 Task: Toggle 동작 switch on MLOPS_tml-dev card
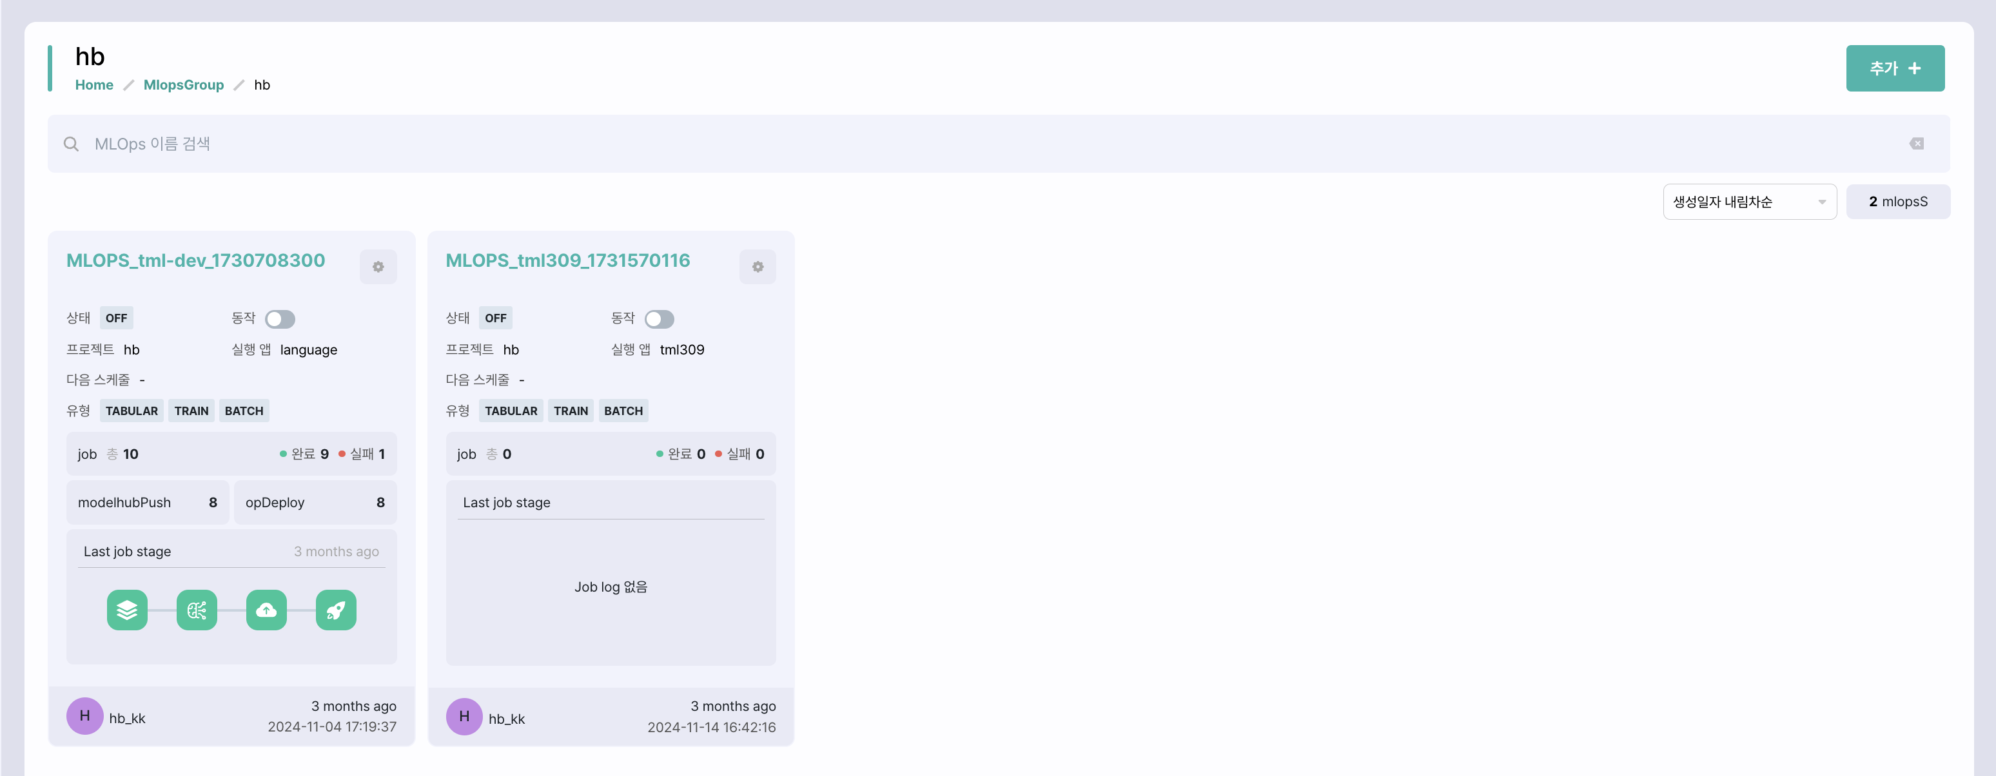tap(280, 319)
